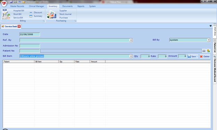Click the Delete button
Viewport: 217px width, 130px height.
tap(205, 56)
